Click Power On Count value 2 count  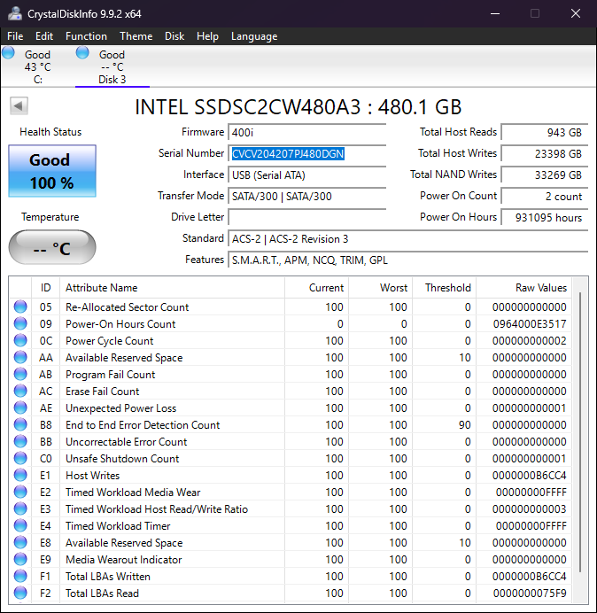[544, 196]
